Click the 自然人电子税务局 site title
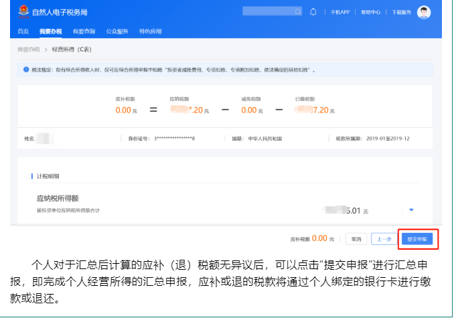The height and width of the screenshot is (318, 454). click(60, 13)
